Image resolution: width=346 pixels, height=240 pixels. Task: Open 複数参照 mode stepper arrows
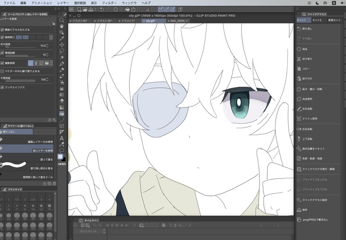tap(51, 63)
